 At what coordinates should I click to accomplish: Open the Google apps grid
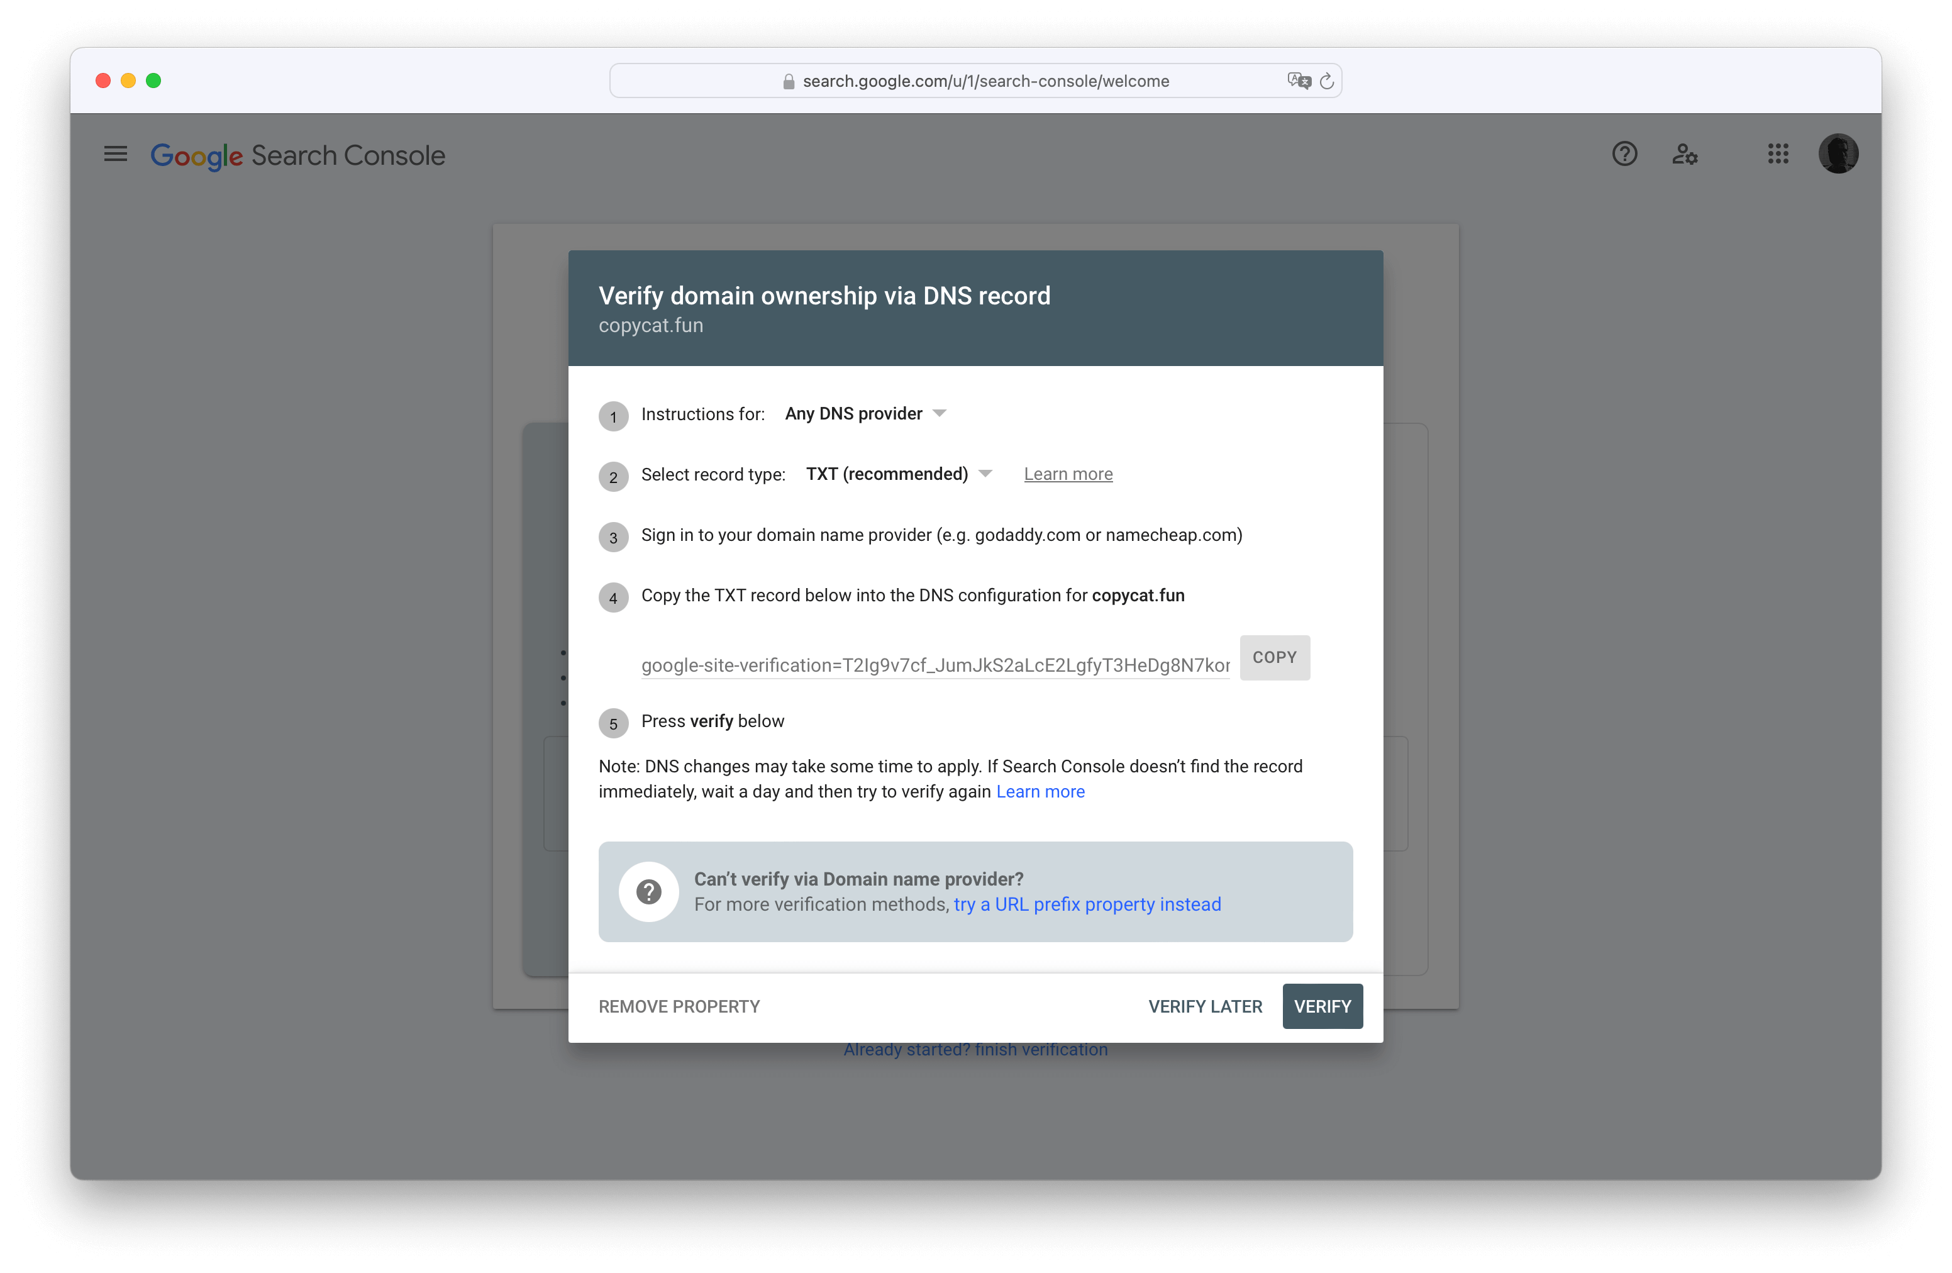(x=1777, y=153)
